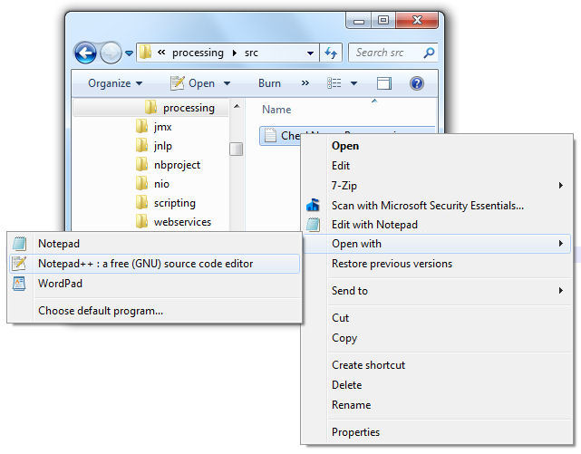This screenshot has height=454, width=581.
Task: Click the navigation pane scrollbar thumb
Action: [236, 149]
